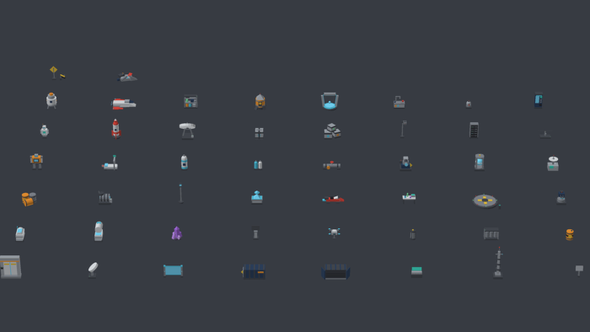Select the red speeder craft
The image size is (590, 332).
coord(333,199)
